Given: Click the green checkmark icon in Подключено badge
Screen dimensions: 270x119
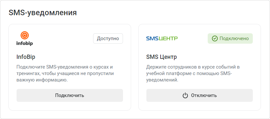Looking at the screenshot, I should tap(215, 38).
